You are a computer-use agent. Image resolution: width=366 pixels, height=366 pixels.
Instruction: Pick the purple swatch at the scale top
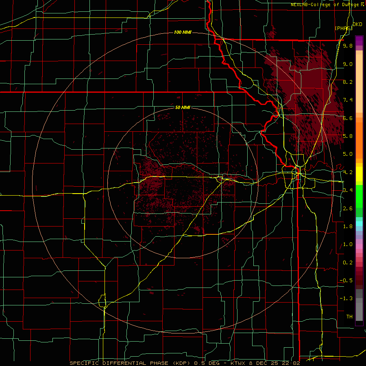pyautogui.click(x=359, y=41)
